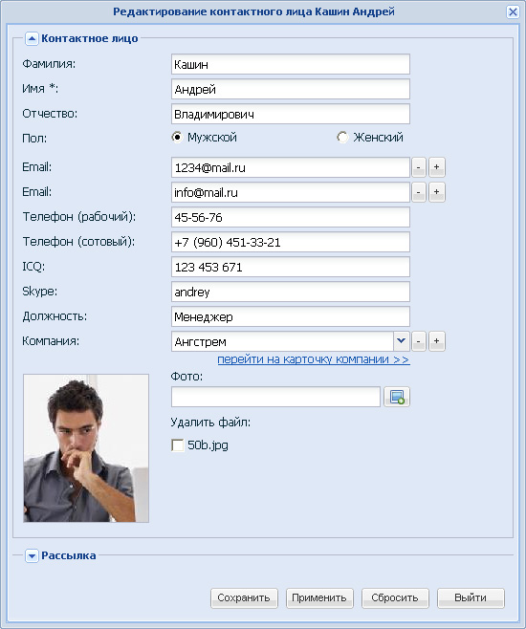
Task: Select the Женский gender option
Action: [x=342, y=138]
